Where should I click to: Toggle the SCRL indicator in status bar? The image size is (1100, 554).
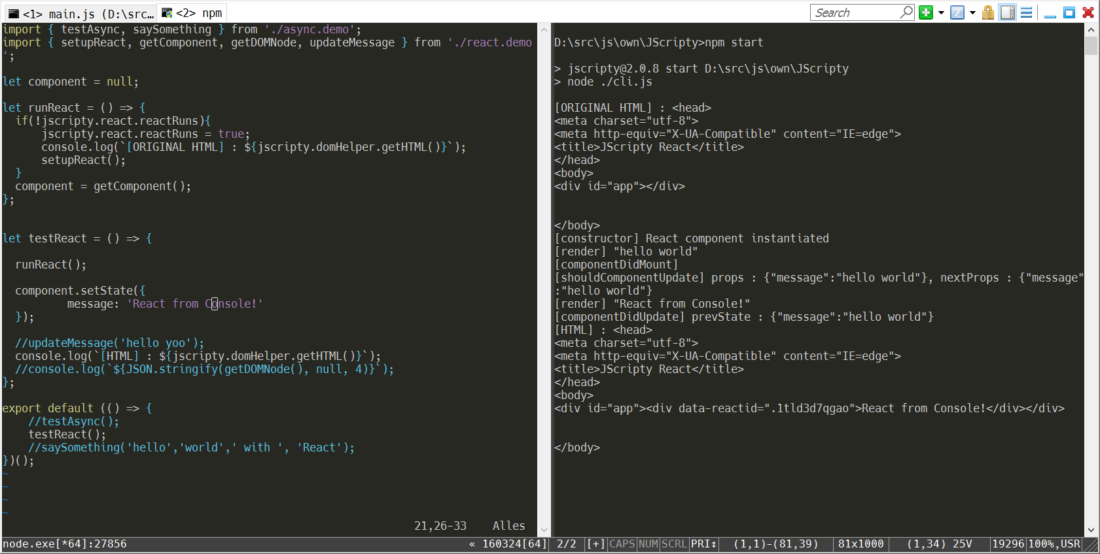(674, 544)
